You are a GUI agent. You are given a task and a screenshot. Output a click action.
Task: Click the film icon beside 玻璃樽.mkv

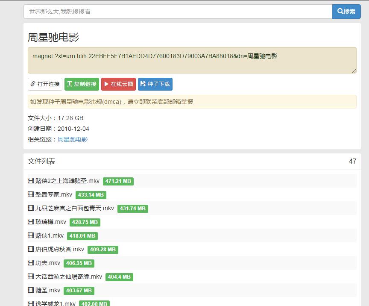click(31, 222)
